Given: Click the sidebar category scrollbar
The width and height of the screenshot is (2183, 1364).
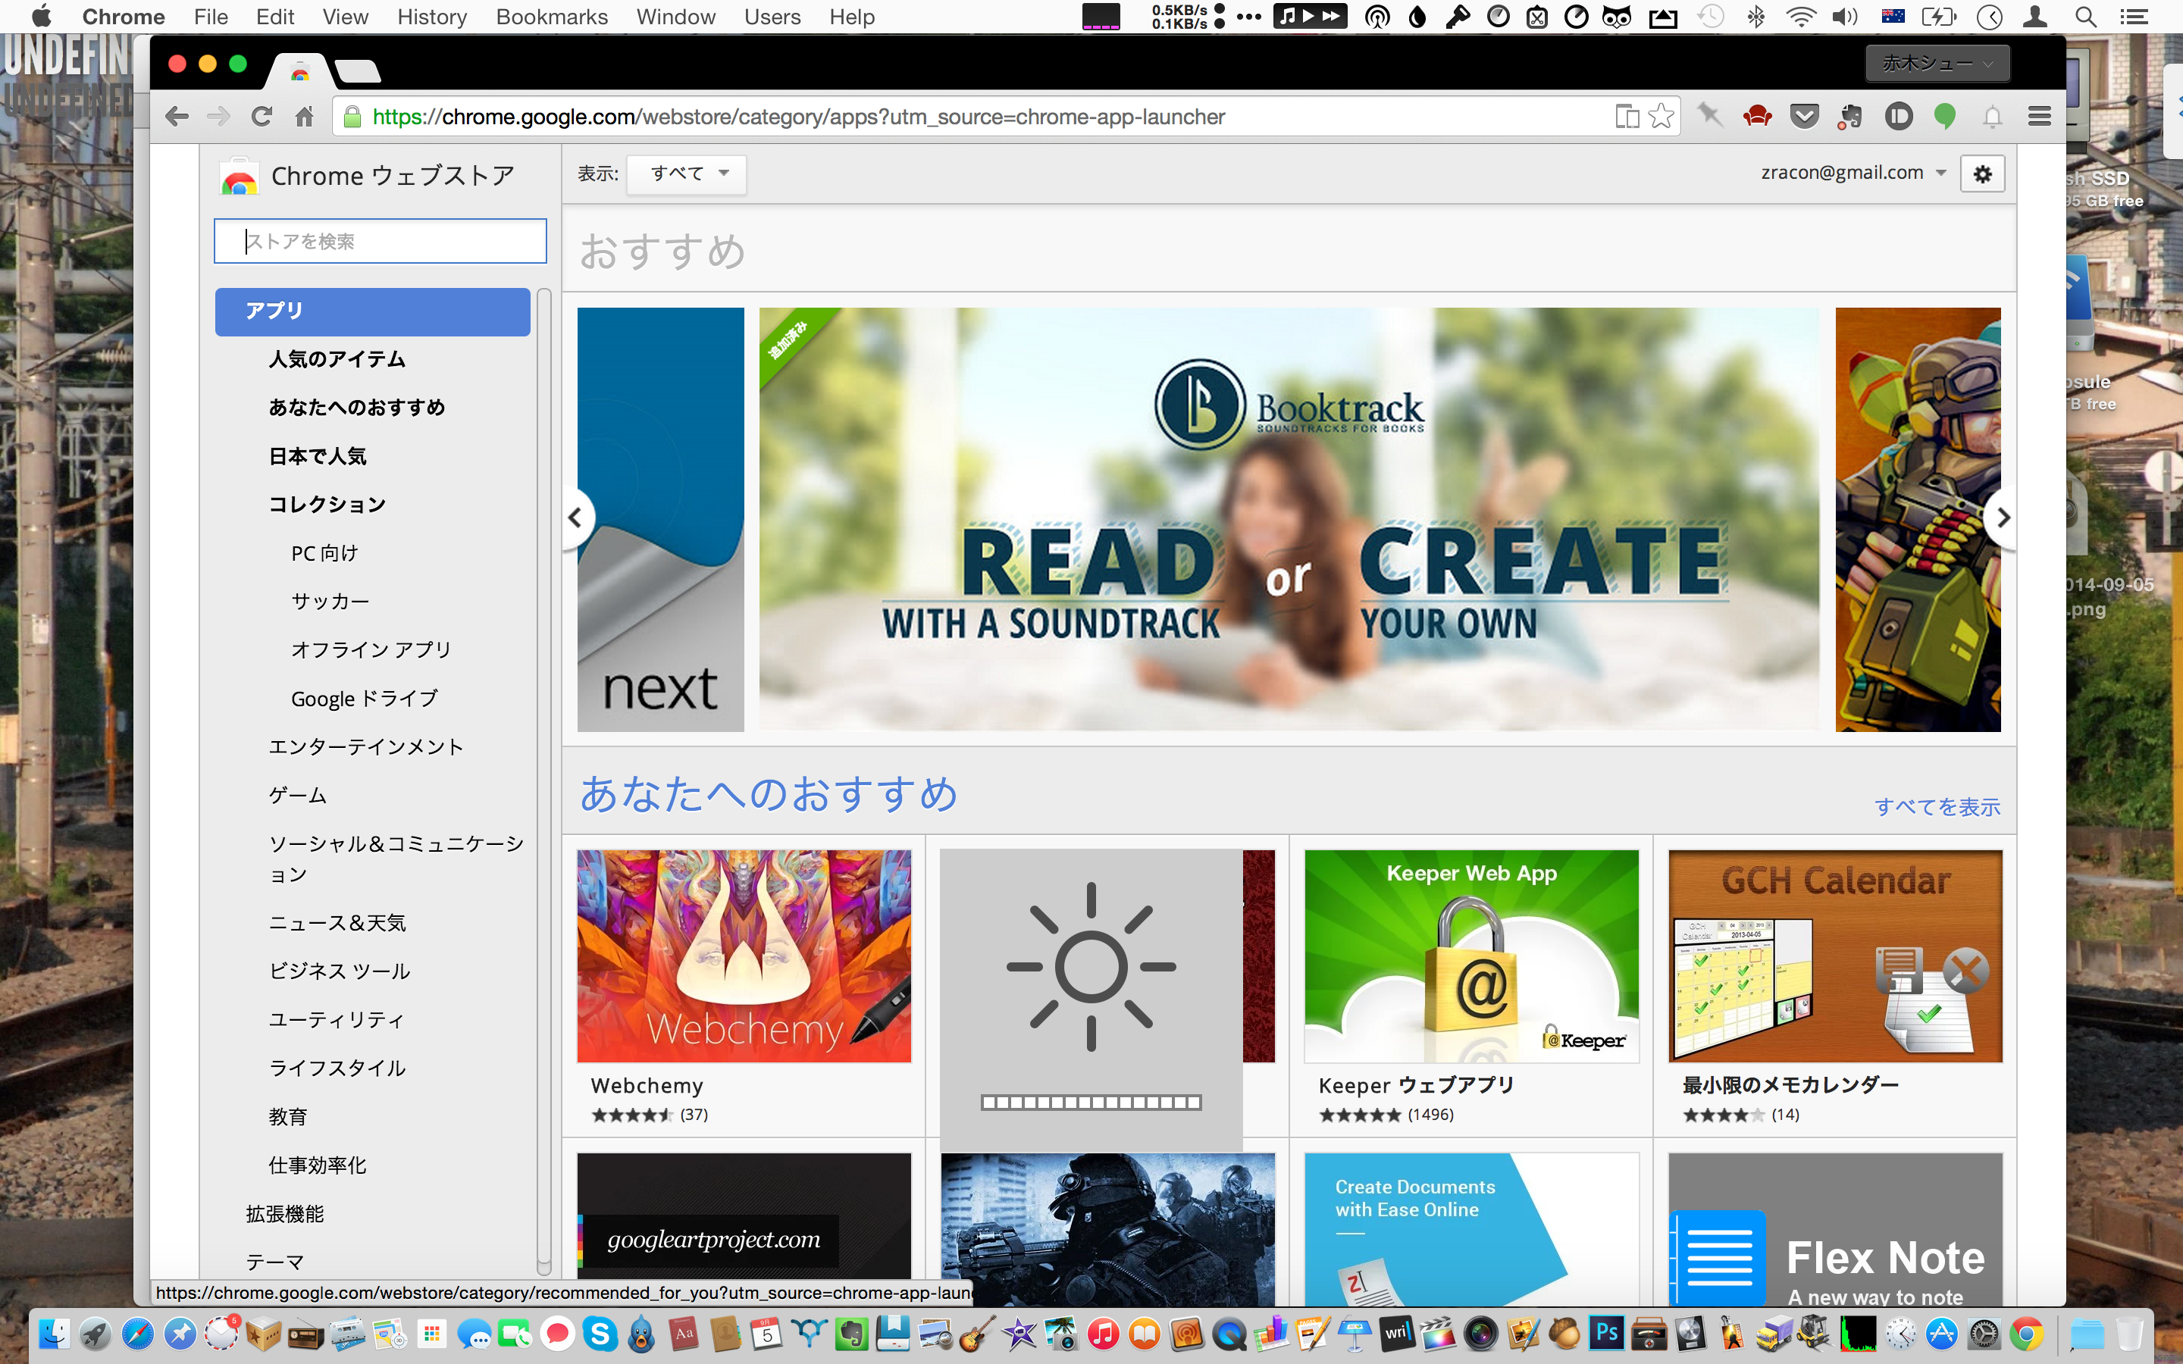Looking at the screenshot, I should pos(544,781).
